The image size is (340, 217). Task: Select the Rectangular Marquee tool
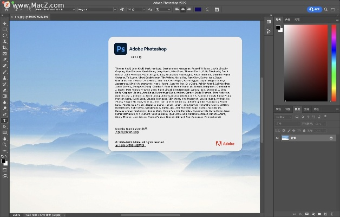coord(4,29)
